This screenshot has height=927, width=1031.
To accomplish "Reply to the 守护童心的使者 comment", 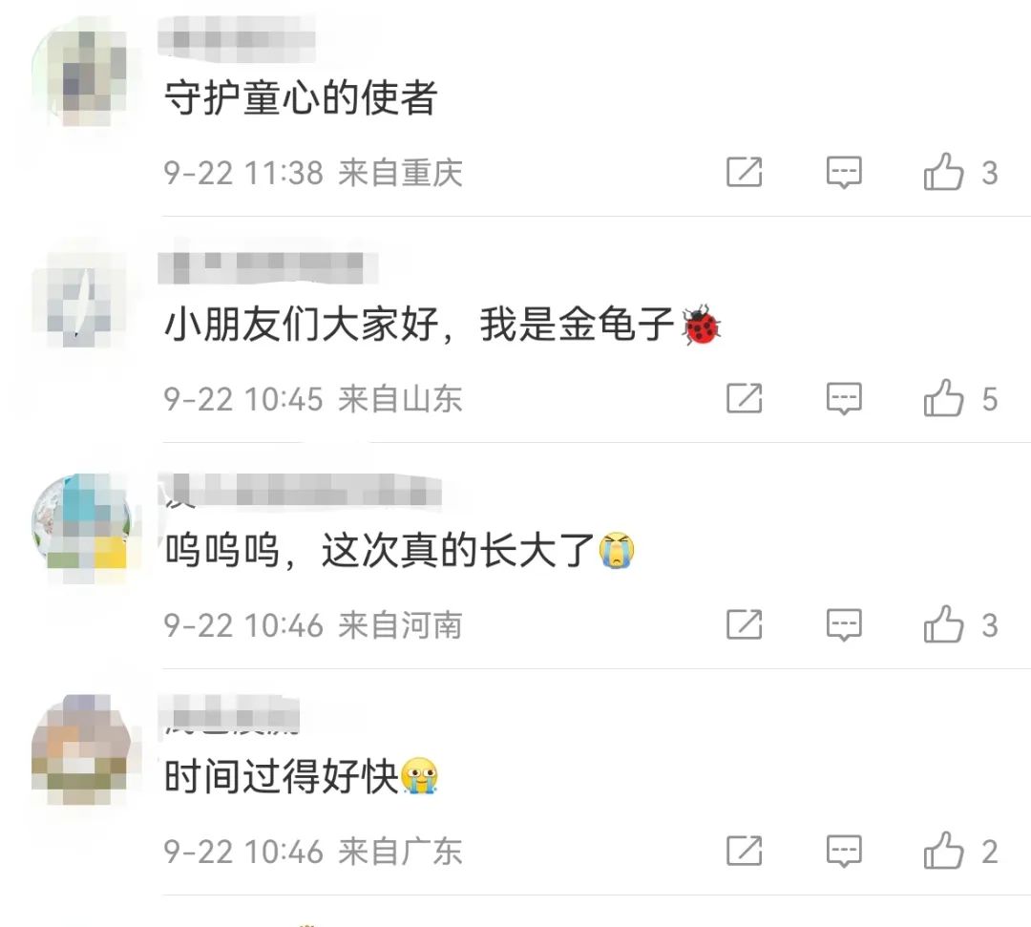I will [844, 172].
